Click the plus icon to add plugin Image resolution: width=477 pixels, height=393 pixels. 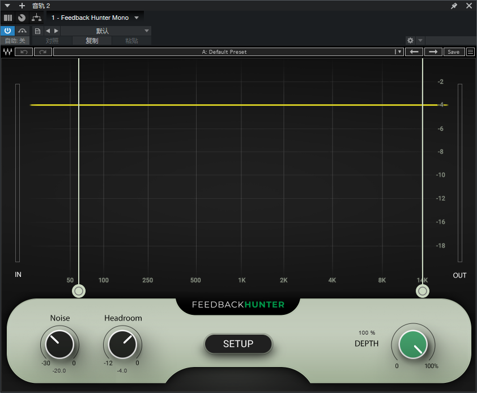[22, 6]
